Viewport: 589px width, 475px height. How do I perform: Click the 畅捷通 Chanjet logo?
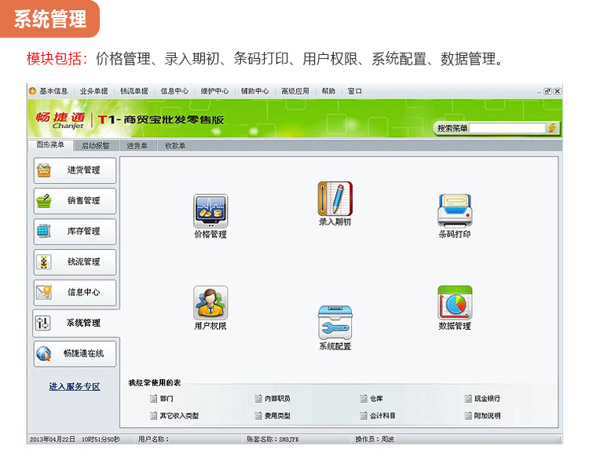coord(60,120)
